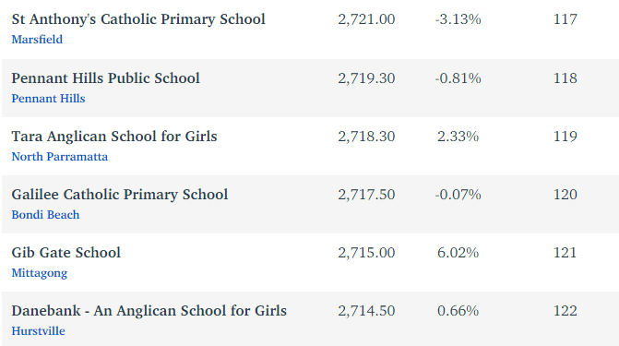This screenshot has width=619, height=346.
Task: Open the Pennant Hills suburb link
Action: click(48, 99)
